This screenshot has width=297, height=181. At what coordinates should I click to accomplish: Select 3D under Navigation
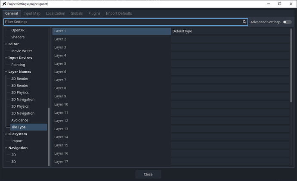click(x=13, y=162)
